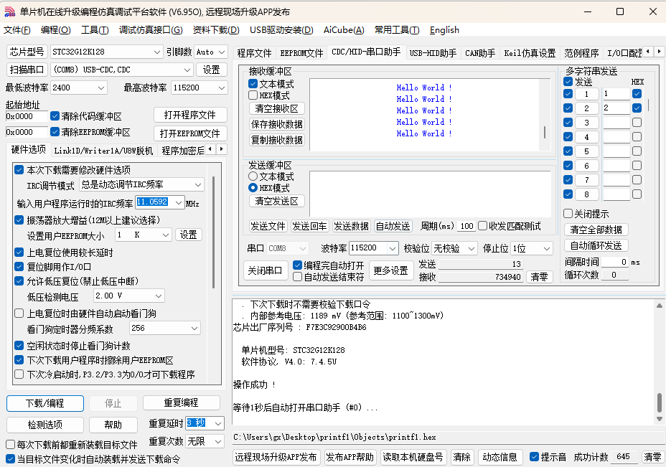Select the Link1D/Writer1A/U8W脱机 tab
This screenshot has height=467, width=666.
click(x=103, y=151)
